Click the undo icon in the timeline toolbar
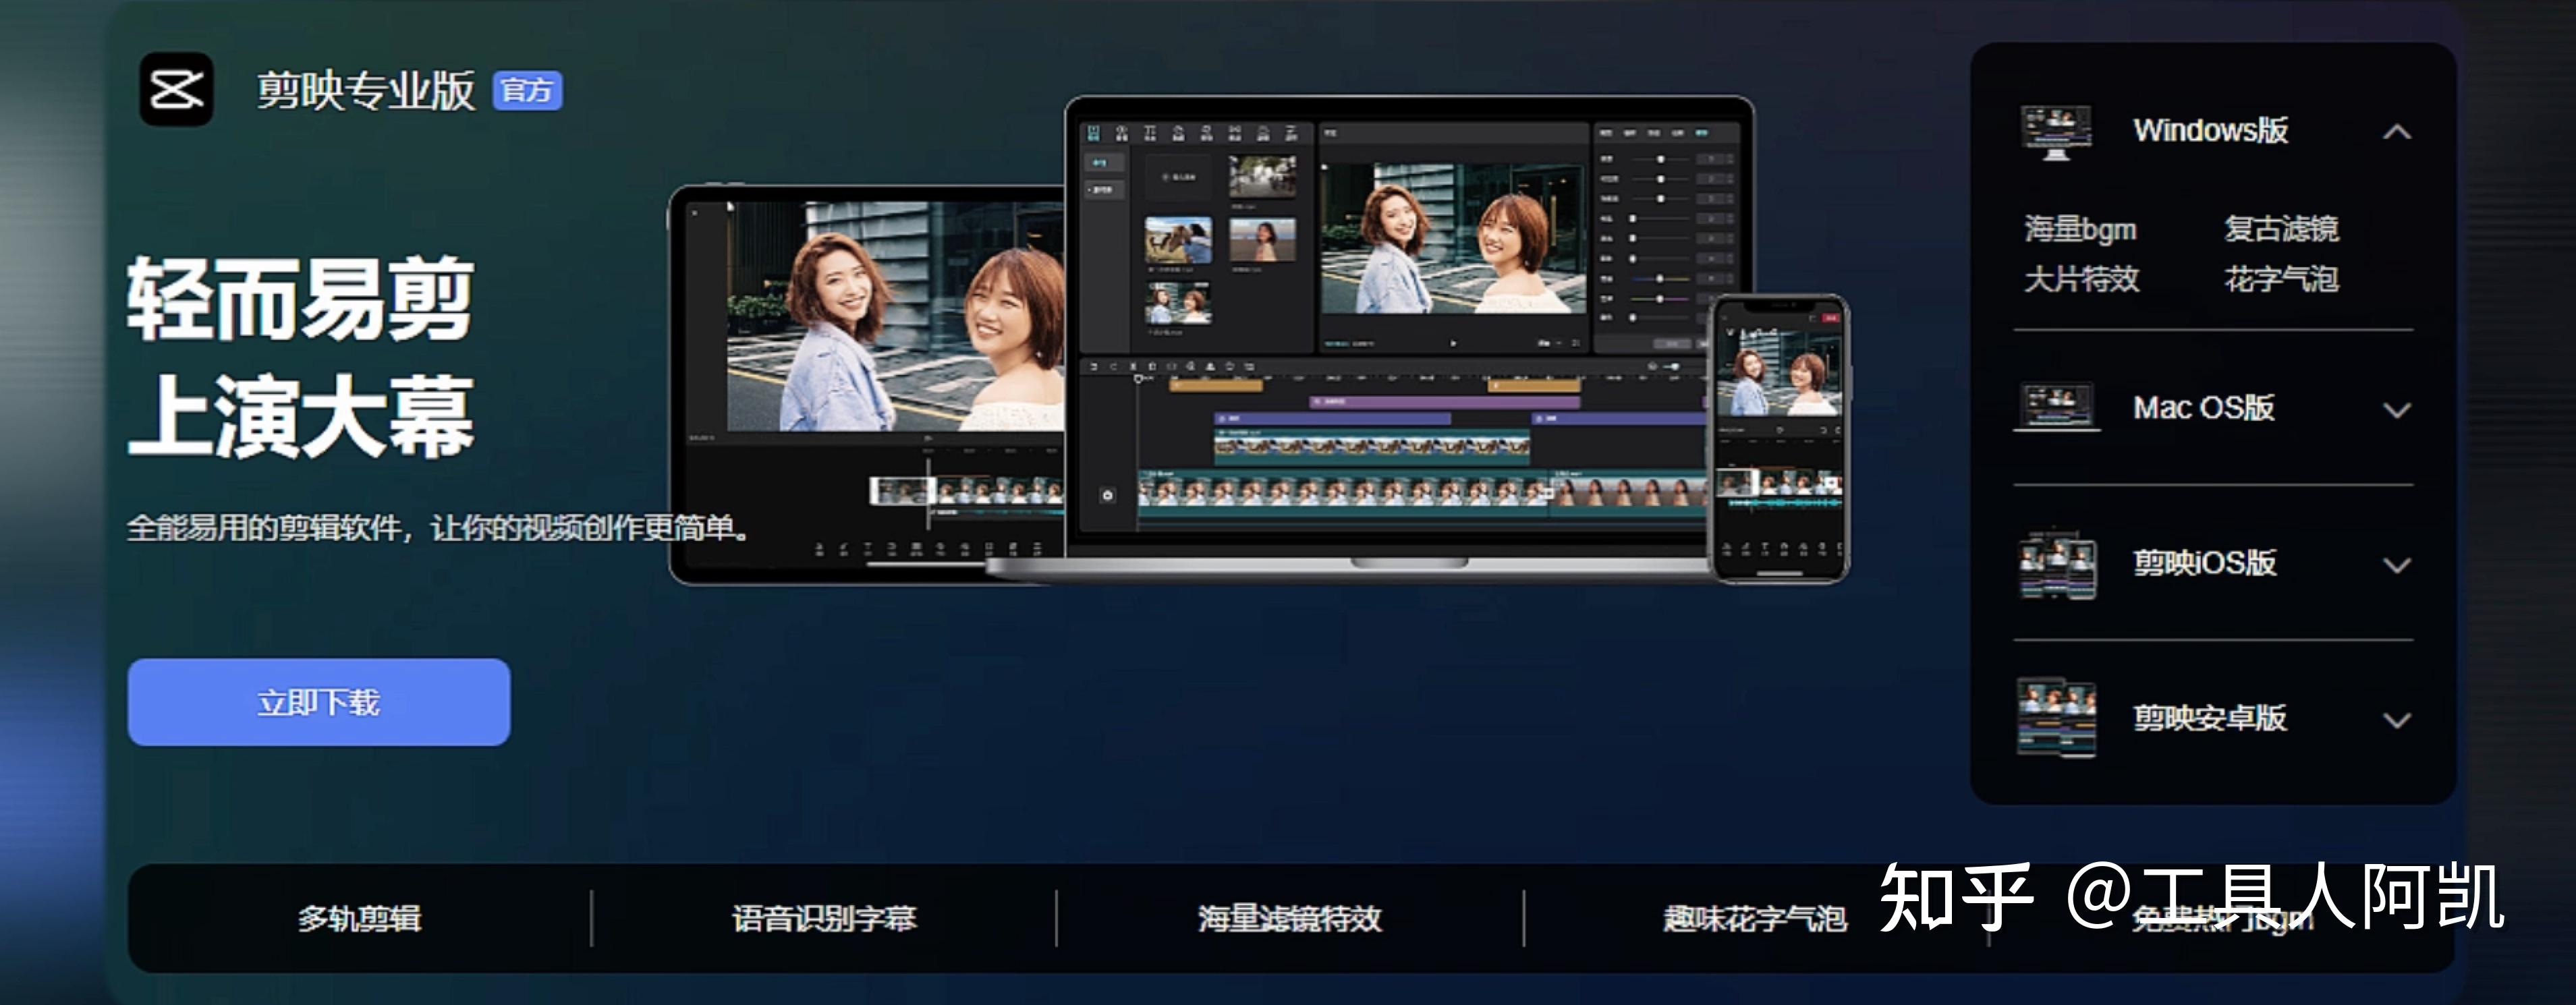The image size is (2576, 1005). point(1094,366)
